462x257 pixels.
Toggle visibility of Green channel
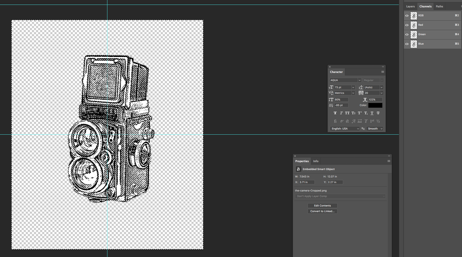[407, 34]
